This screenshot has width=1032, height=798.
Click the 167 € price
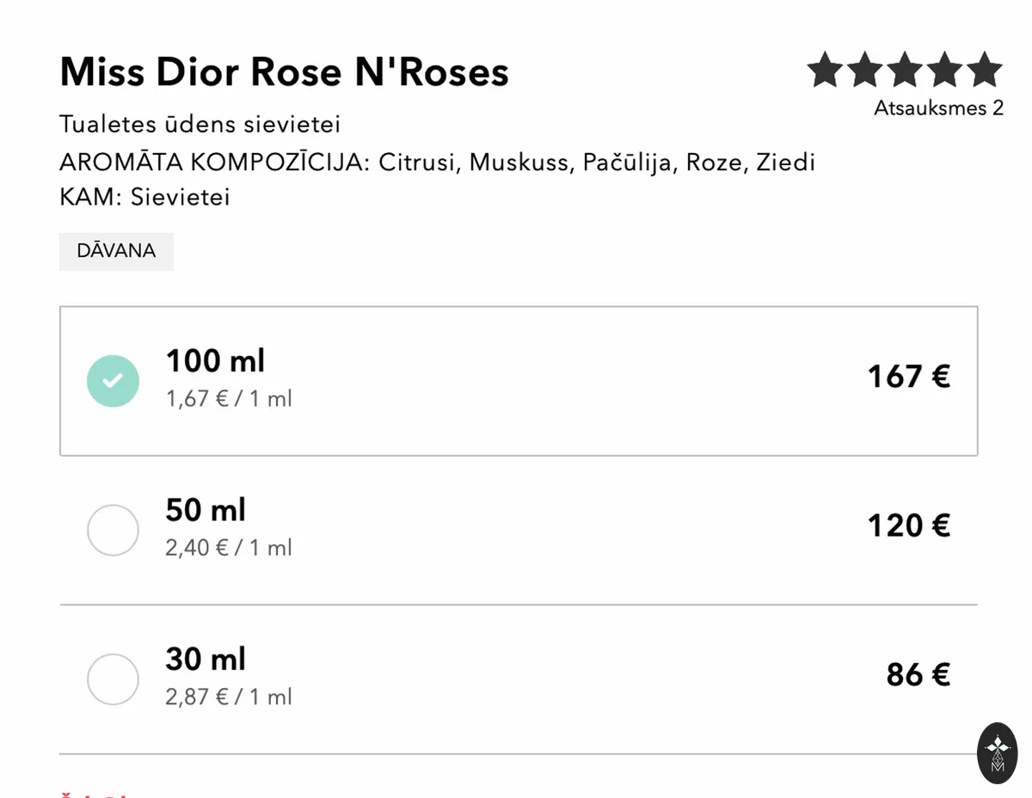point(908,377)
